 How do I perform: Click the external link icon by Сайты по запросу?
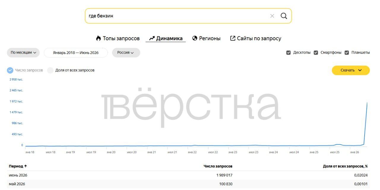233,38
